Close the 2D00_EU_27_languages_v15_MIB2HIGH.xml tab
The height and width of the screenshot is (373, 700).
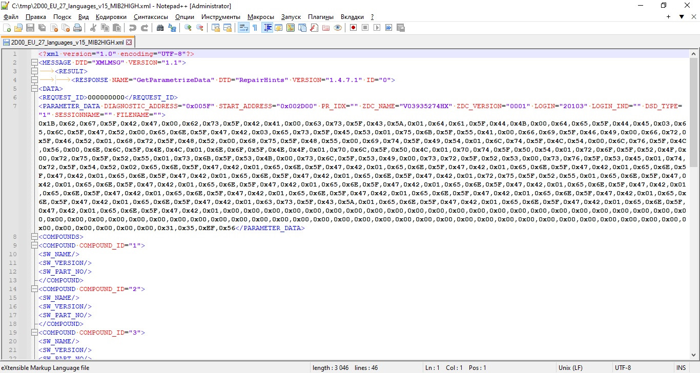point(129,43)
